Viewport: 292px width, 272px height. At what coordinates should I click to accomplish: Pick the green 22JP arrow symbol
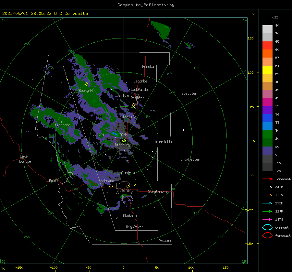click(x=267, y=211)
